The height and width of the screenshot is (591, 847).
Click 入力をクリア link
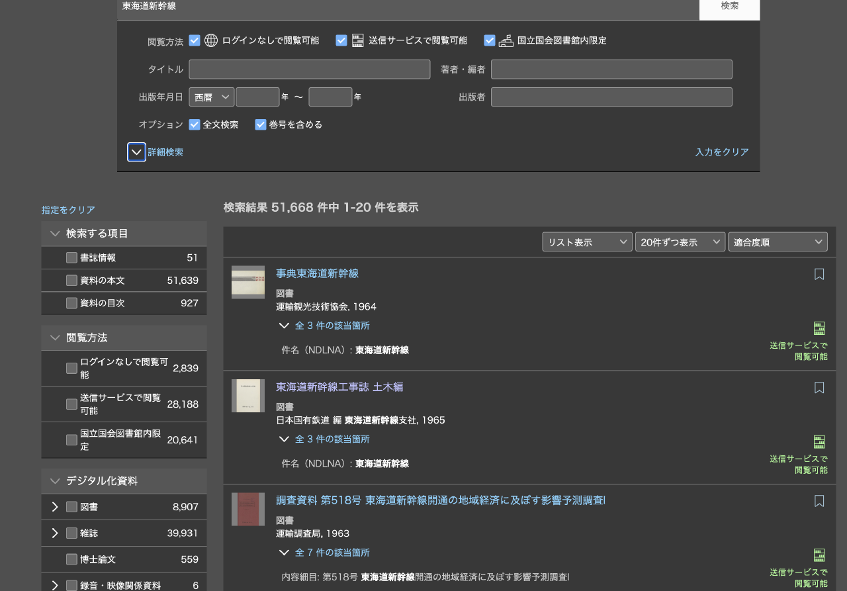(x=722, y=152)
